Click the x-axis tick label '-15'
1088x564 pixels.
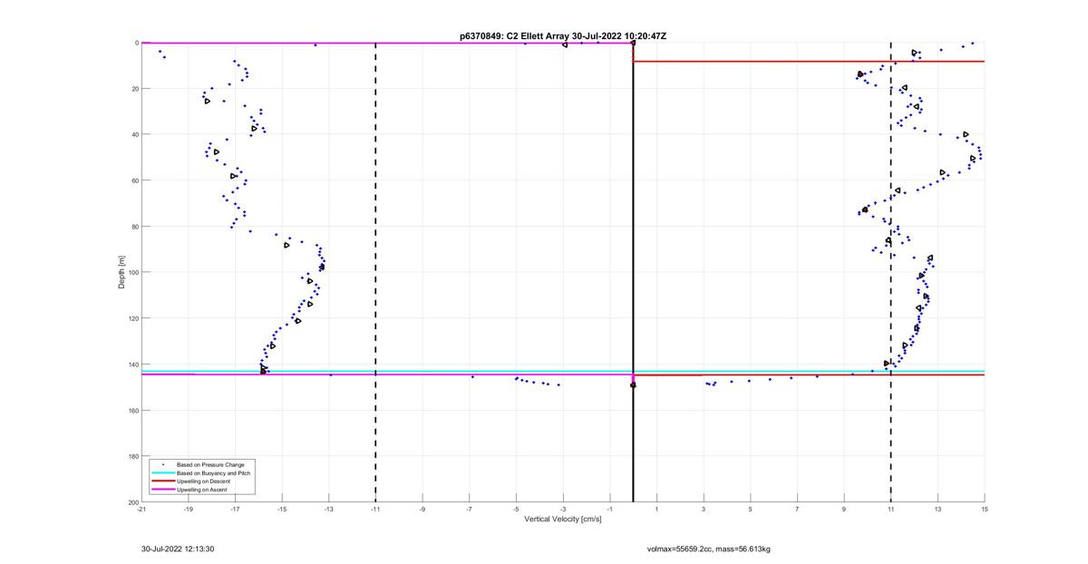point(282,510)
